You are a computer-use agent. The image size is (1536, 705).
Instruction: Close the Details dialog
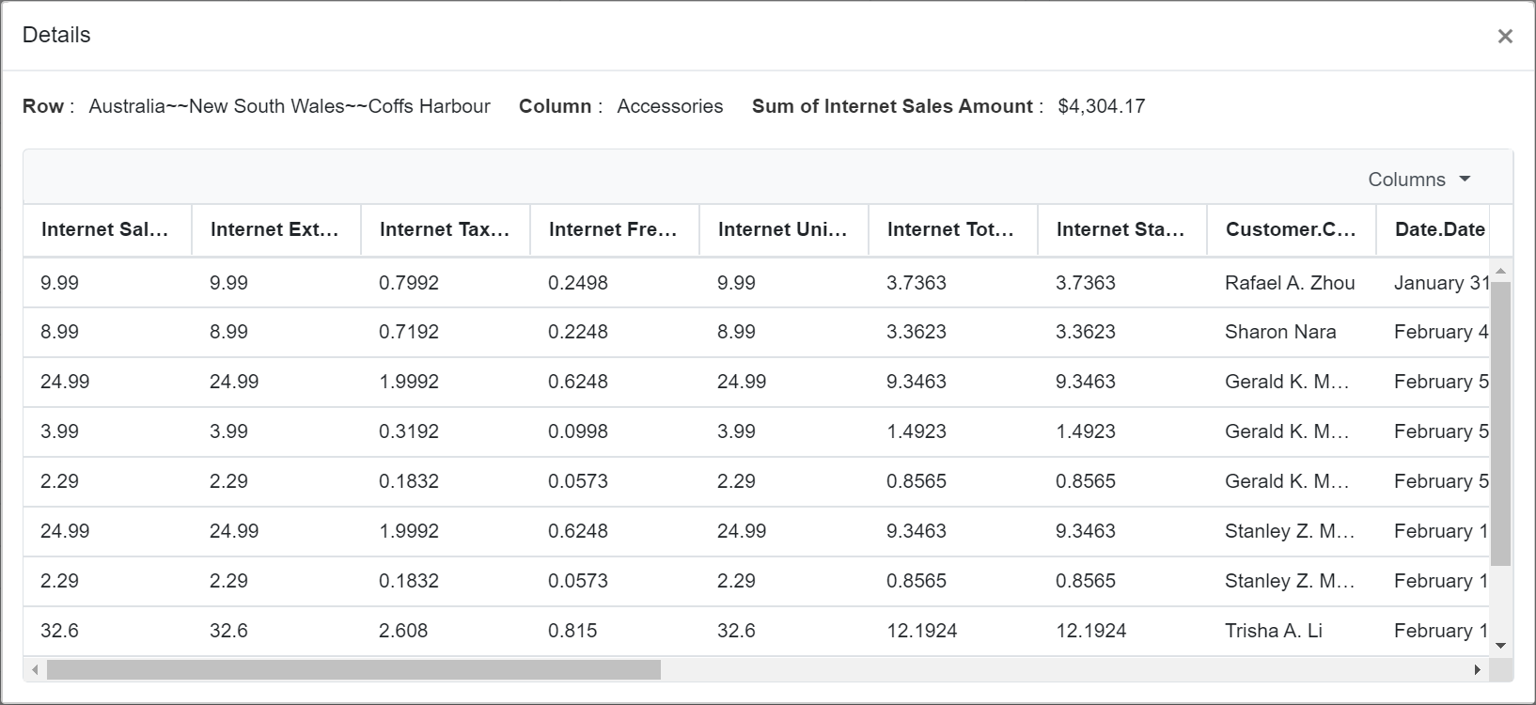[x=1505, y=36]
